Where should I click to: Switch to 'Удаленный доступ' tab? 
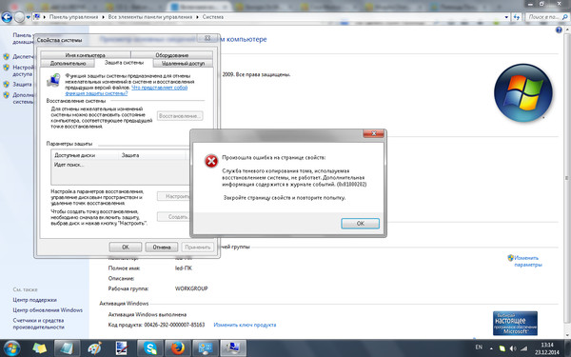(x=183, y=64)
